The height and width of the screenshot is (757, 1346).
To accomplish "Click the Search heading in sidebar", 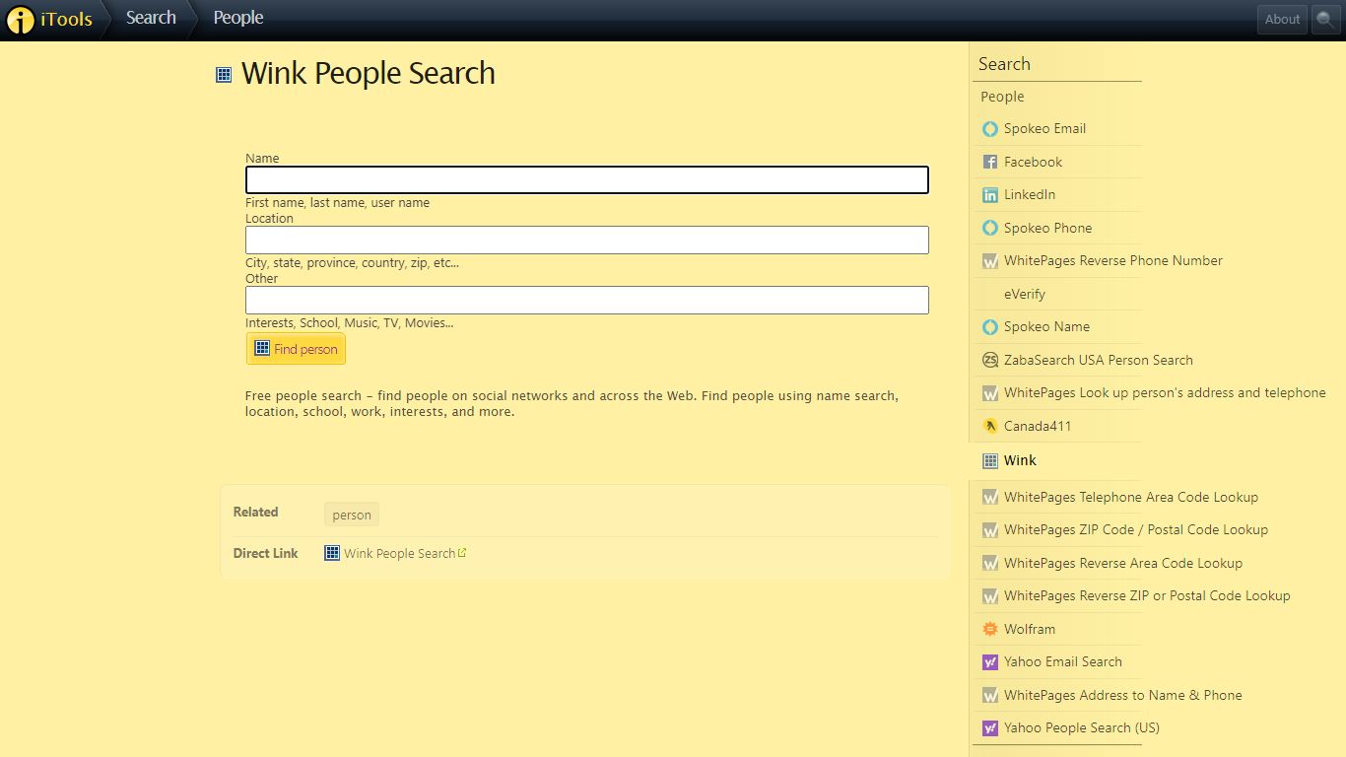I will (x=1004, y=64).
